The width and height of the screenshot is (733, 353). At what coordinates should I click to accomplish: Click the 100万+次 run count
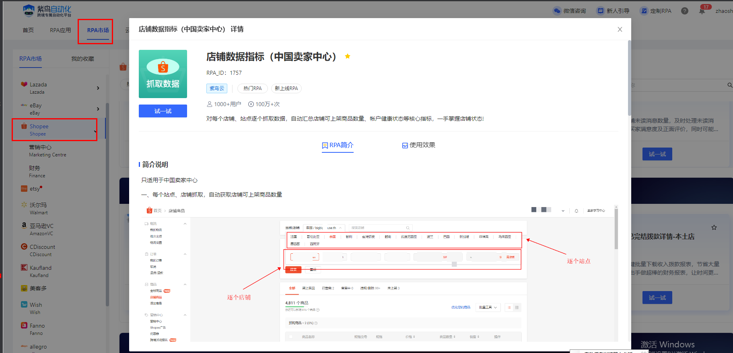pos(264,104)
